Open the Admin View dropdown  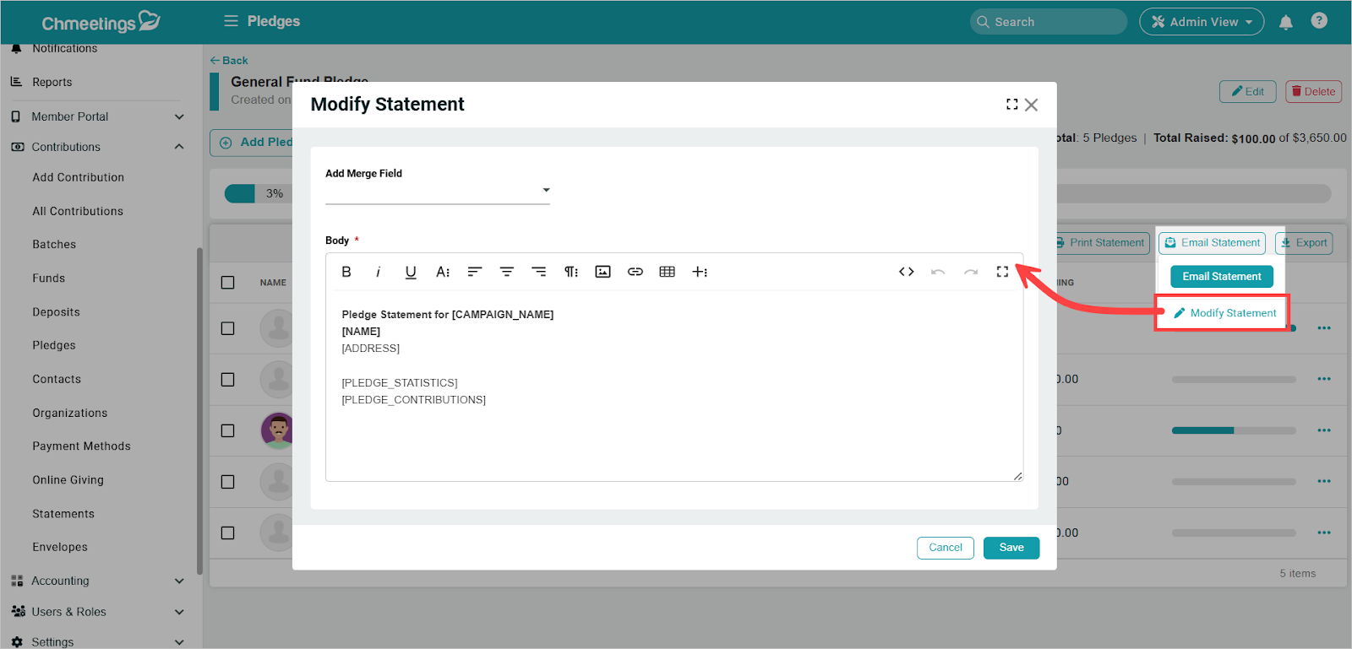tap(1201, 22)
